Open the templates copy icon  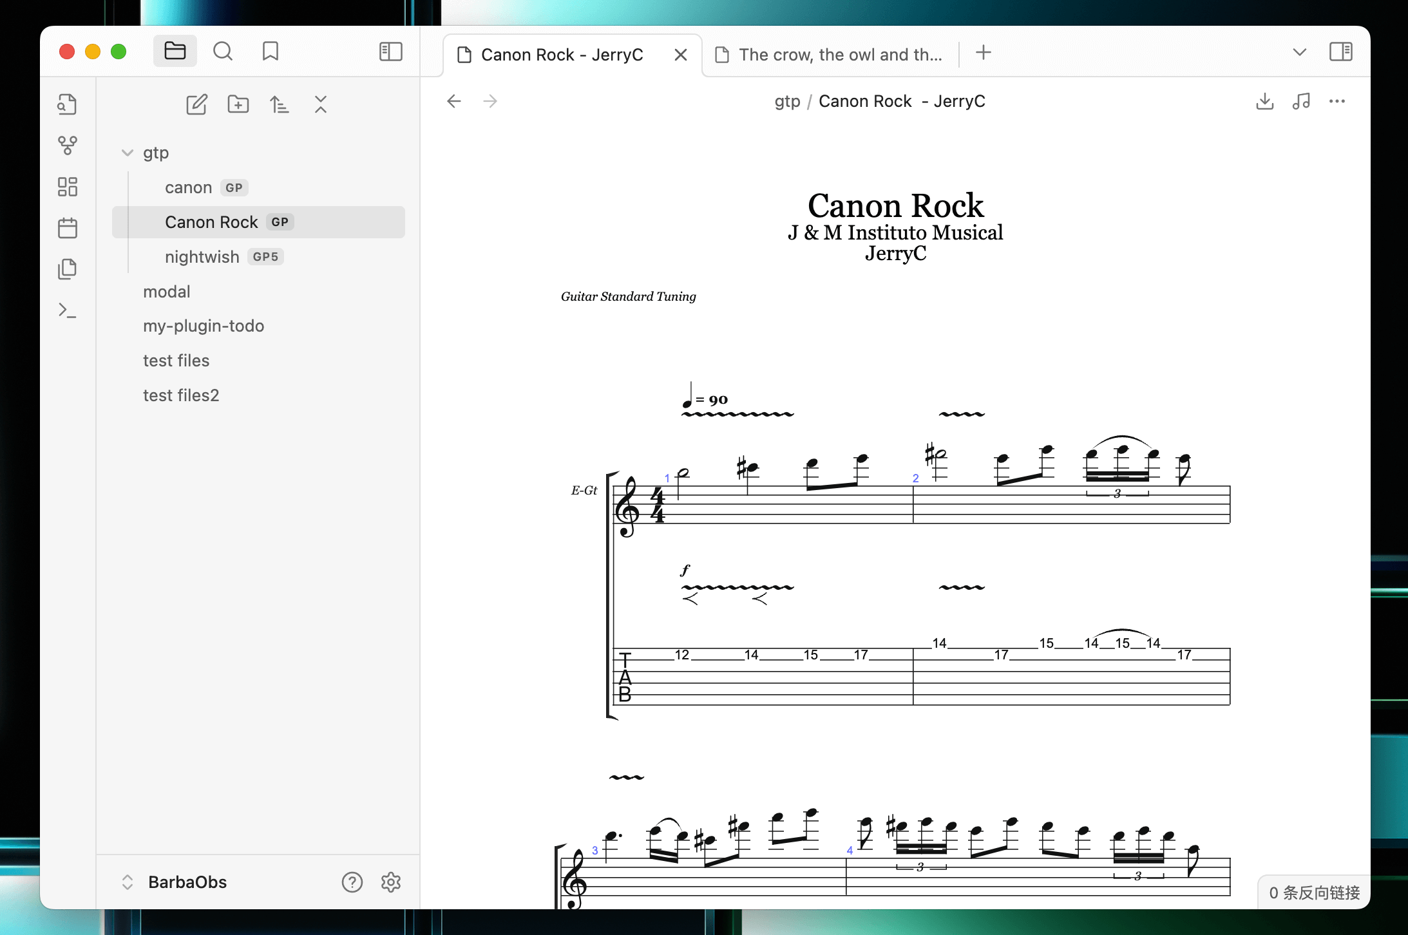(x=68, y=269)
